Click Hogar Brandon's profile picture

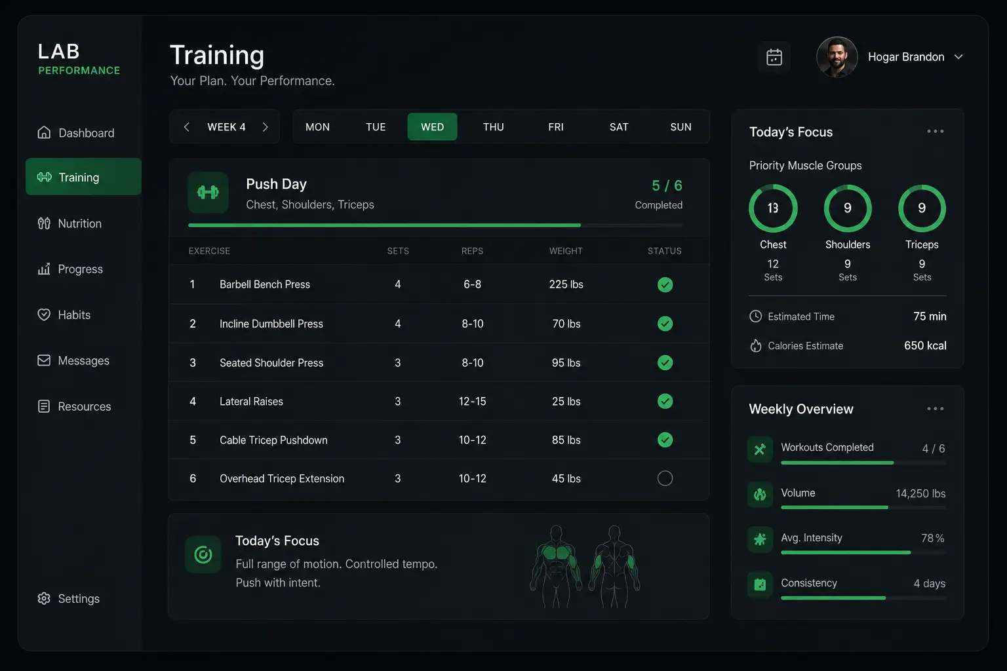pyautogui.click(x=837, y=57)
